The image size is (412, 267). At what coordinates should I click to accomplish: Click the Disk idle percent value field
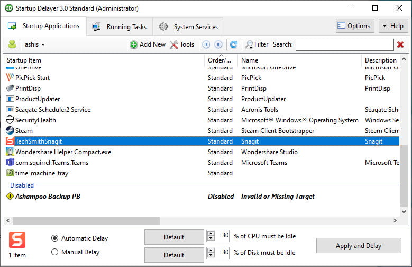click(x=222, y=252)
